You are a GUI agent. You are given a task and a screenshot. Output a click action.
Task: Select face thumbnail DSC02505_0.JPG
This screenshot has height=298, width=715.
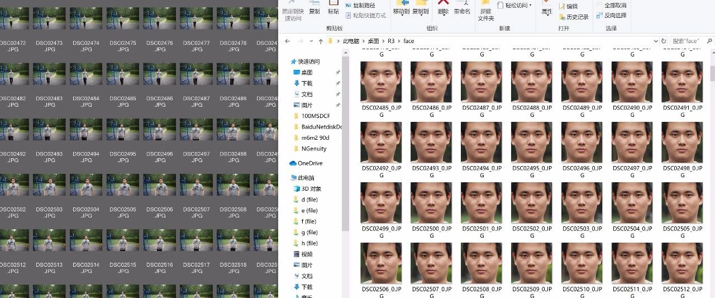(x=682, y=203)
